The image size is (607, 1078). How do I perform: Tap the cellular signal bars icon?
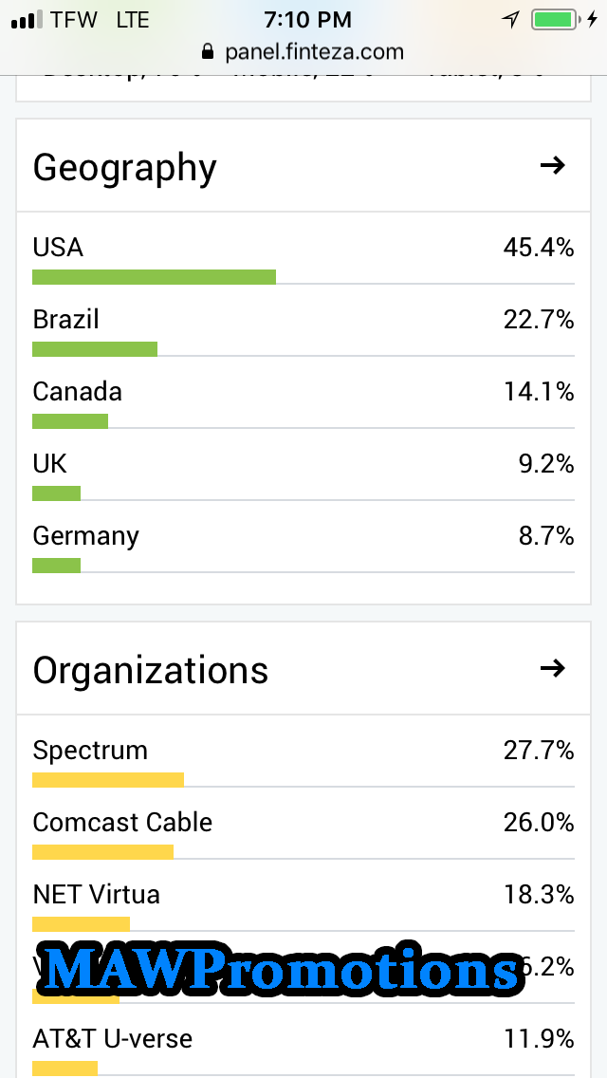[27, 20]
